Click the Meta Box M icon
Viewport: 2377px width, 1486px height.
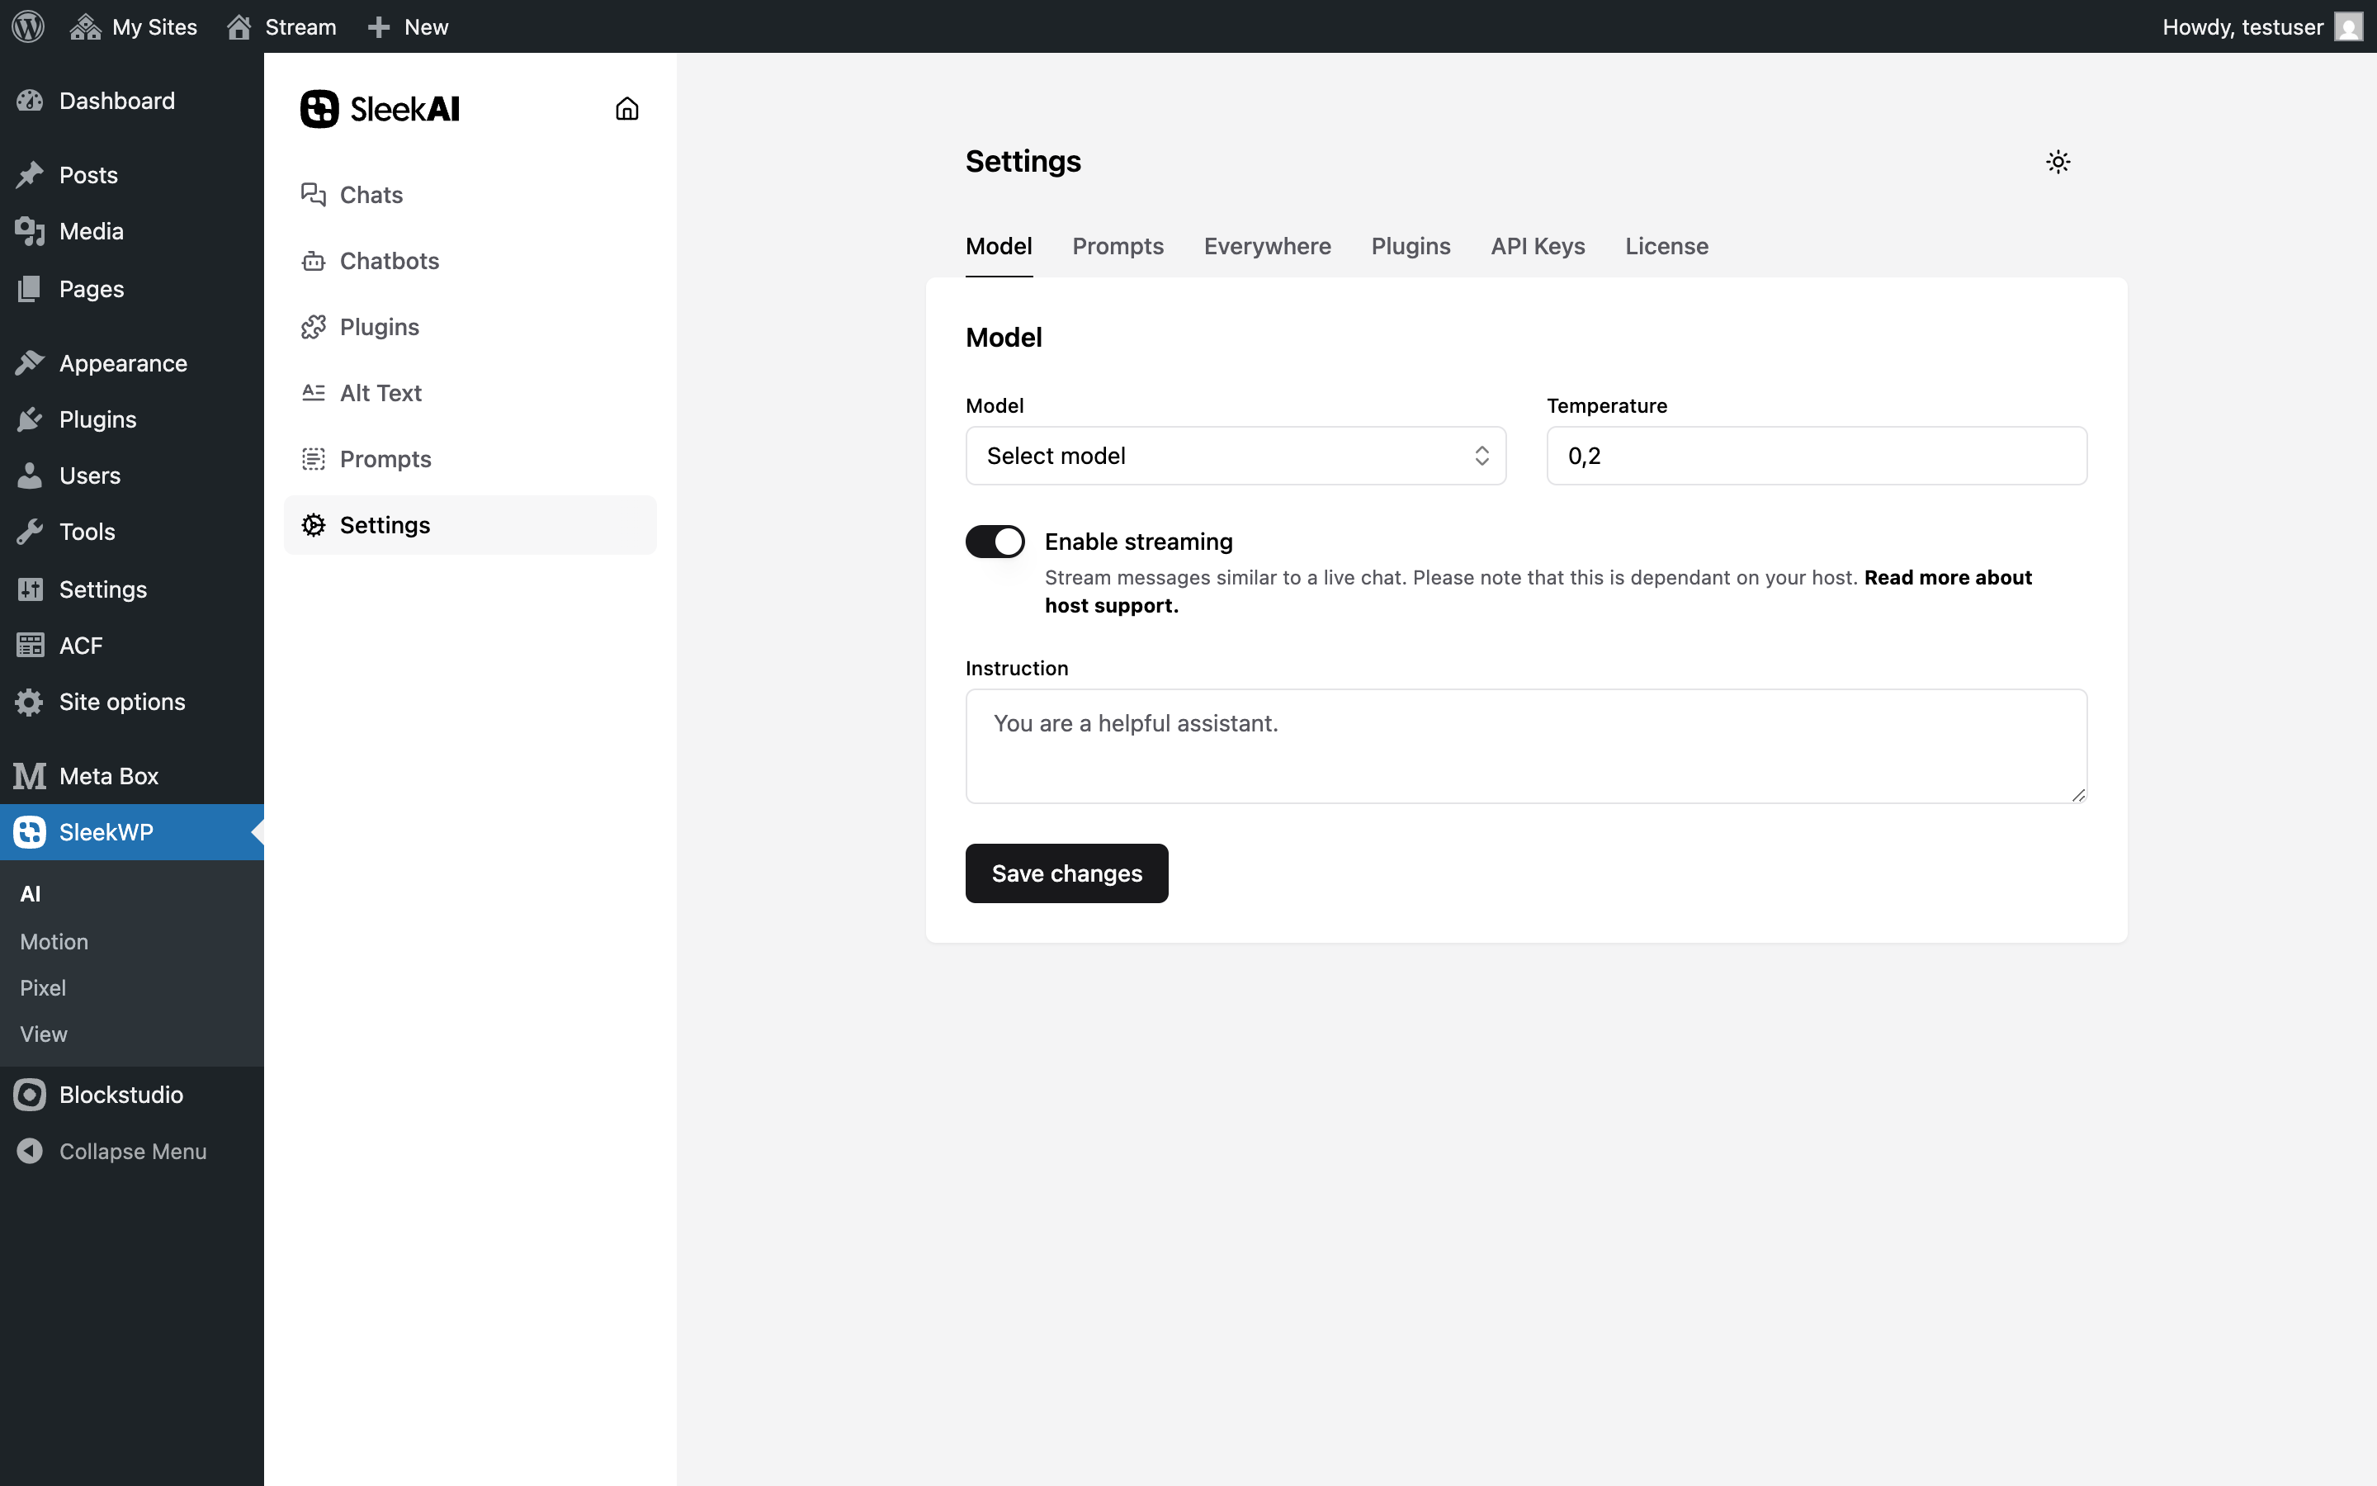[x=30, y=776]
